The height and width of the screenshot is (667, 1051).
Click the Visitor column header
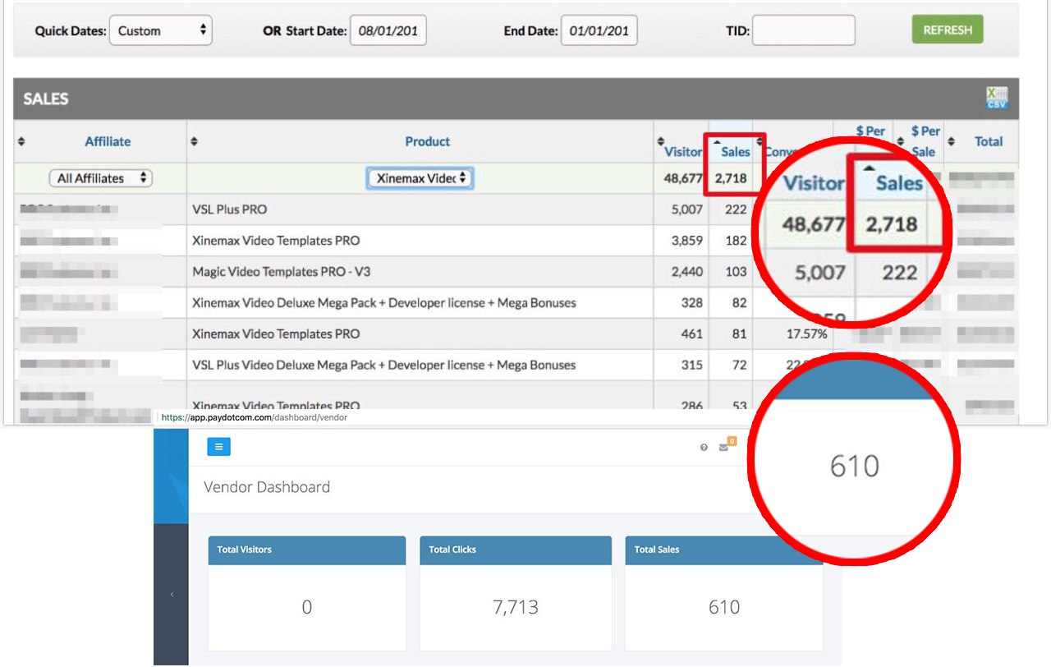coord(683,151)
